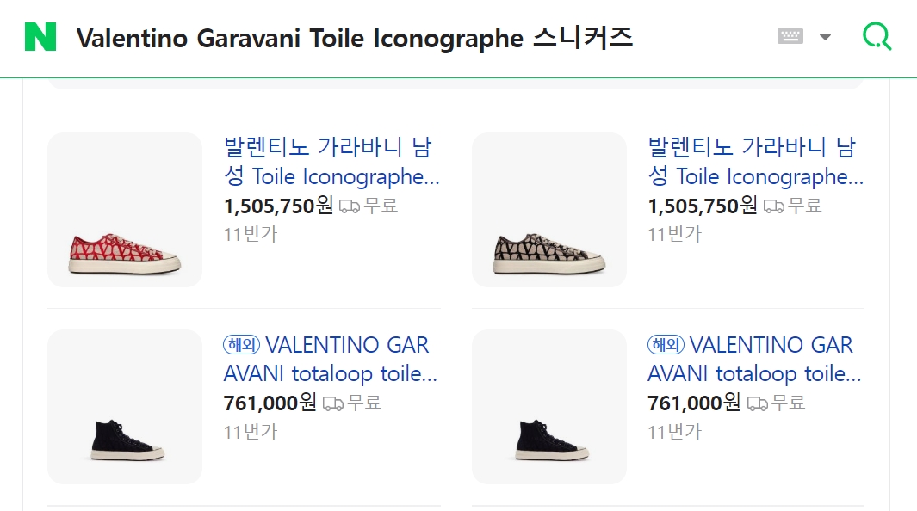Open the right VALENTINO GARAVANI totaloop title
This screenshot has width=917, height=511.
tap(755, 360)
